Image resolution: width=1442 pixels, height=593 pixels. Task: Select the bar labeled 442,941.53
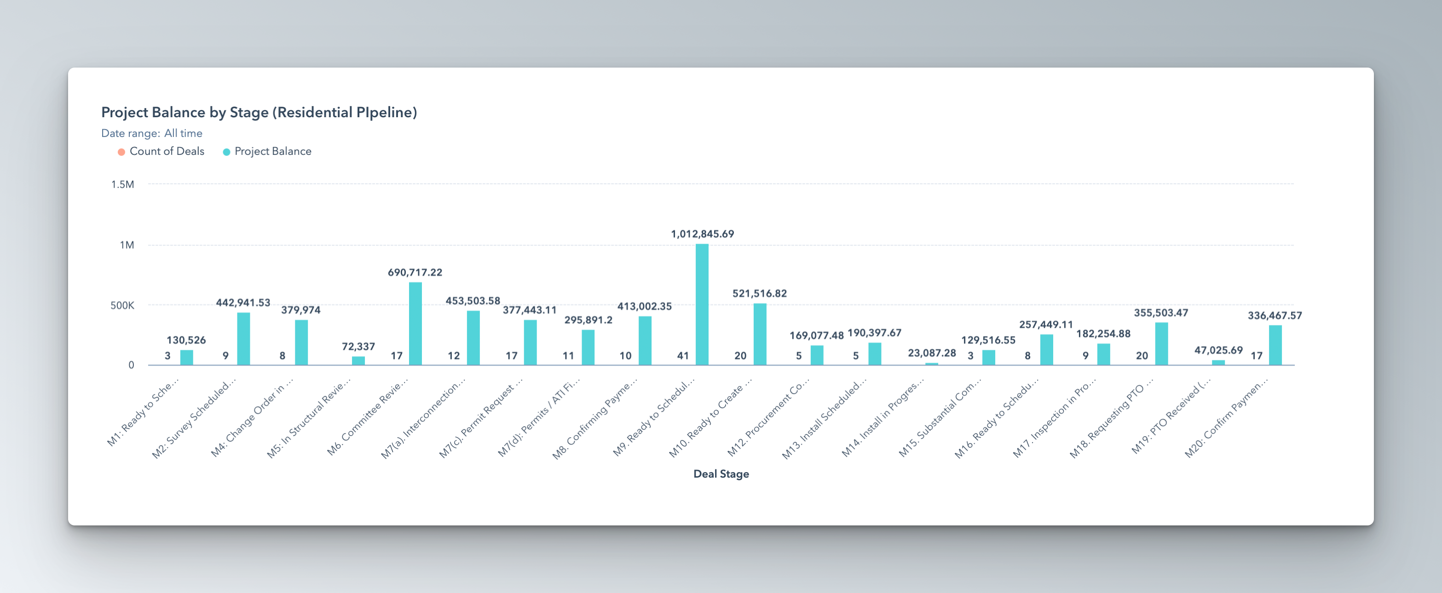point(243,339)
